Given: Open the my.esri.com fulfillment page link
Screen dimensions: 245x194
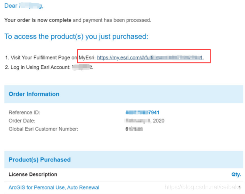Looking at the screenshot, I should (149, 58).
